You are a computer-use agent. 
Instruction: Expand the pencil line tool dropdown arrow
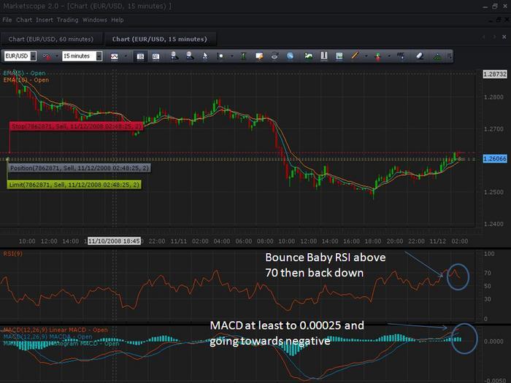[366, 56]
